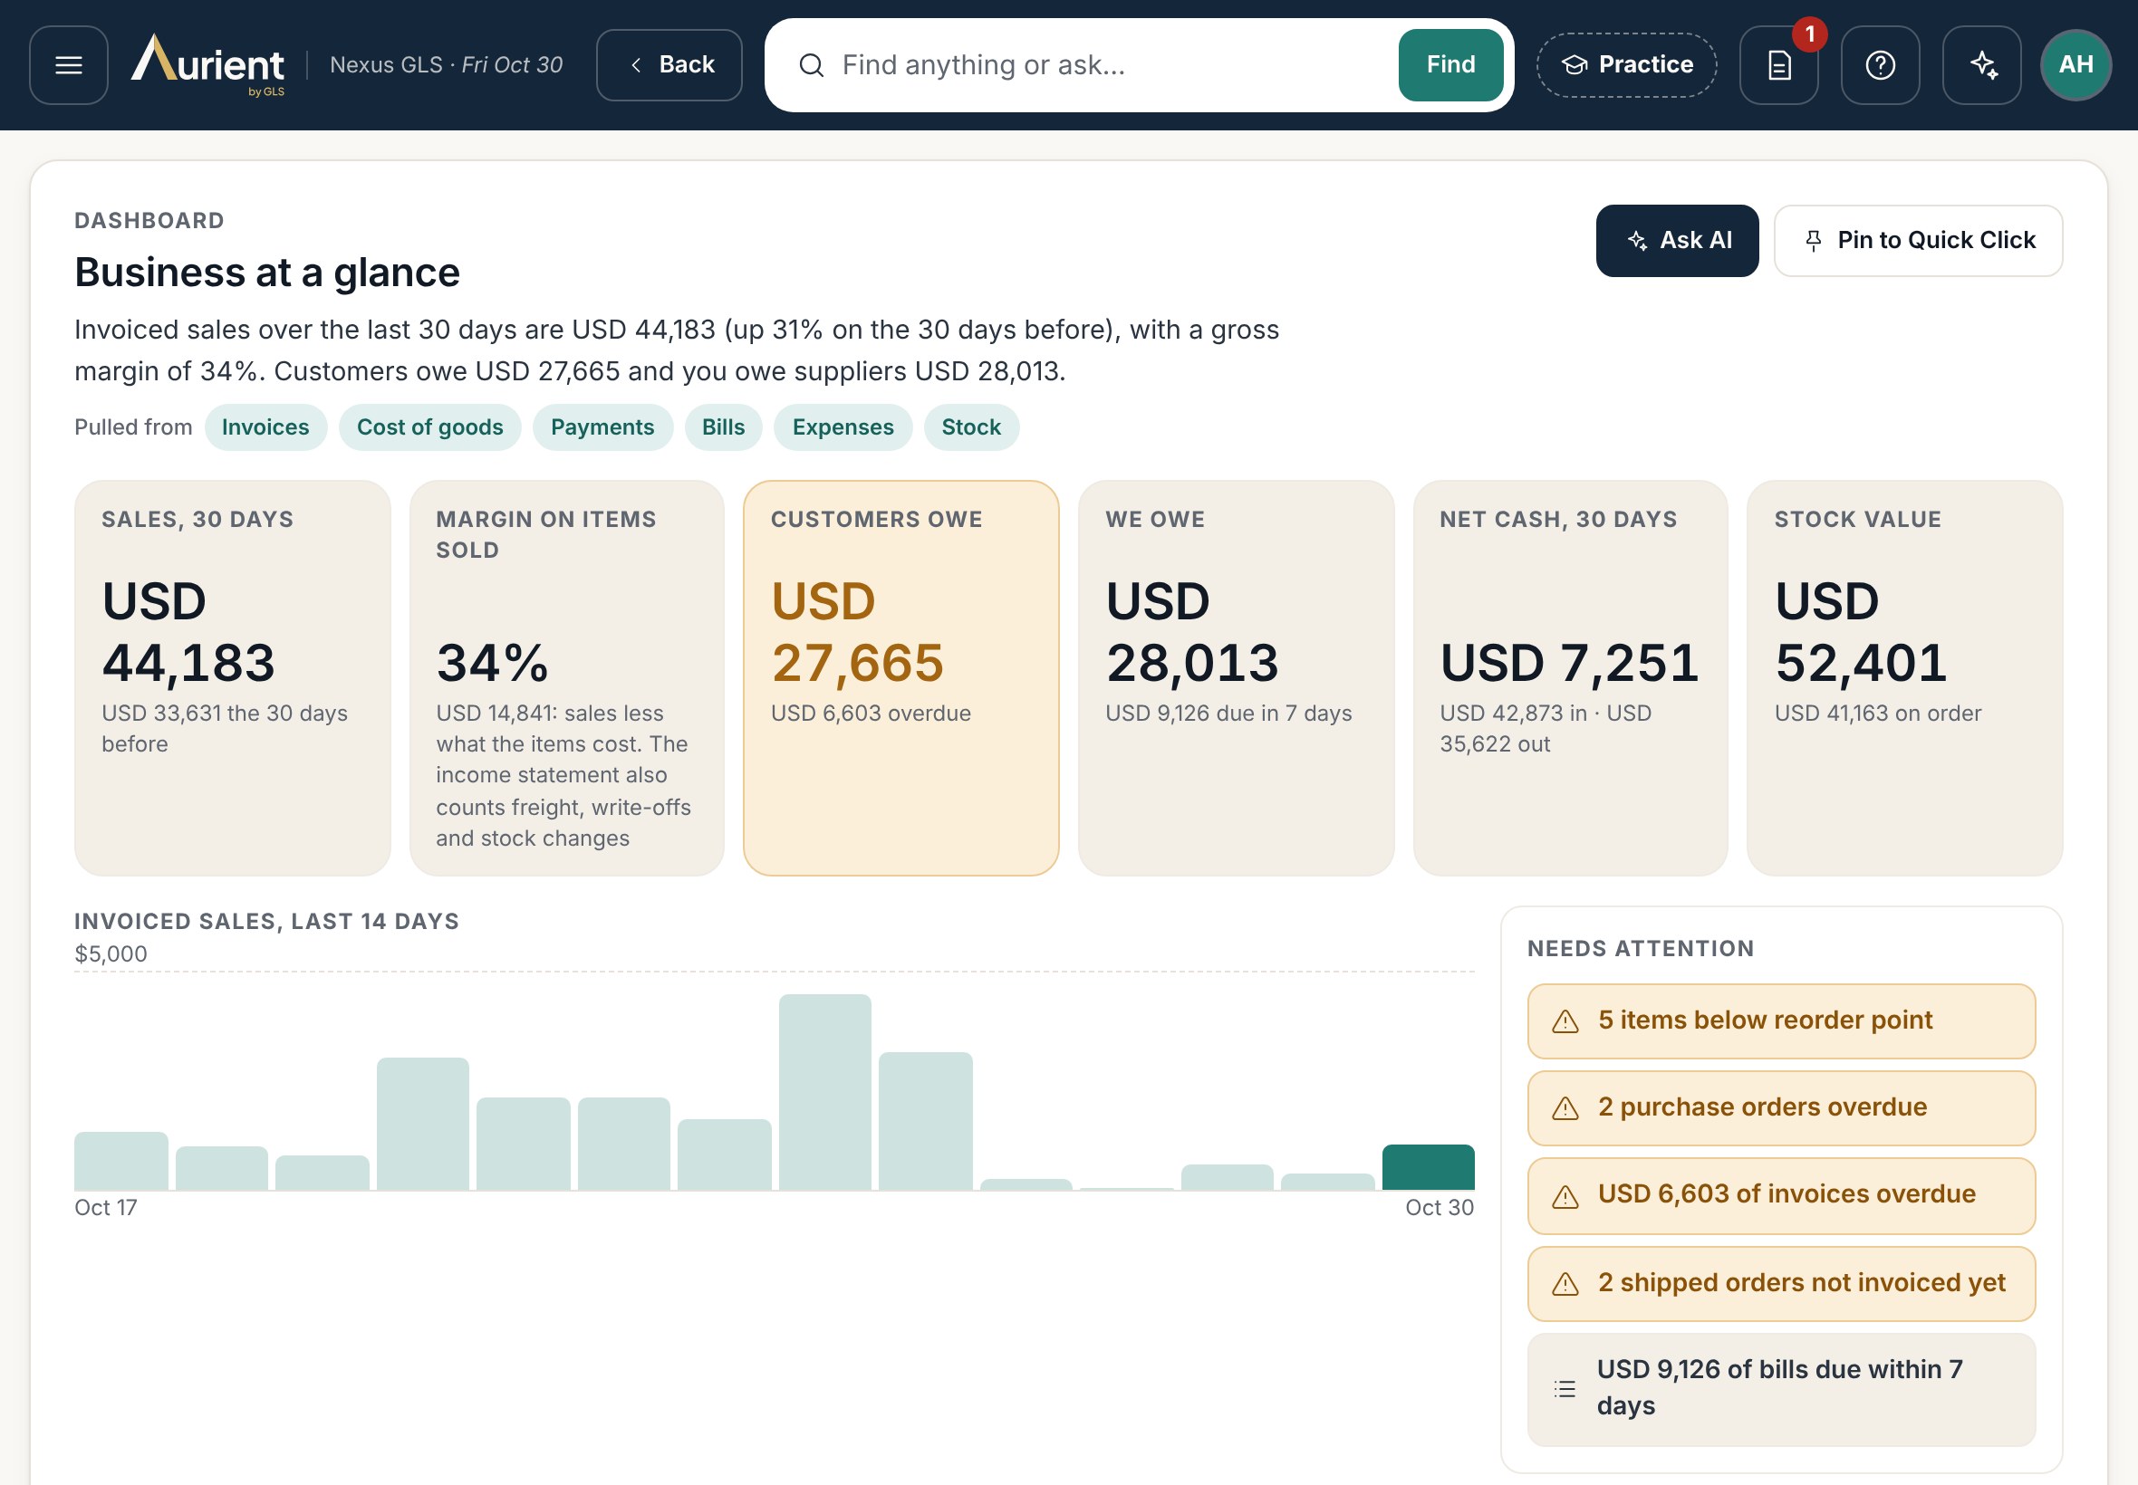This screenshot has width=2138, height=1485.
Task: Open the Stock value card
Action: [x=1904, y=678]
